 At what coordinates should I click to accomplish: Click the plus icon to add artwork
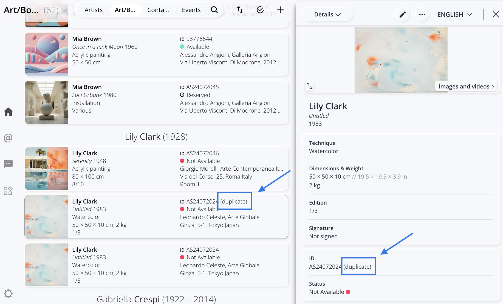280,10
